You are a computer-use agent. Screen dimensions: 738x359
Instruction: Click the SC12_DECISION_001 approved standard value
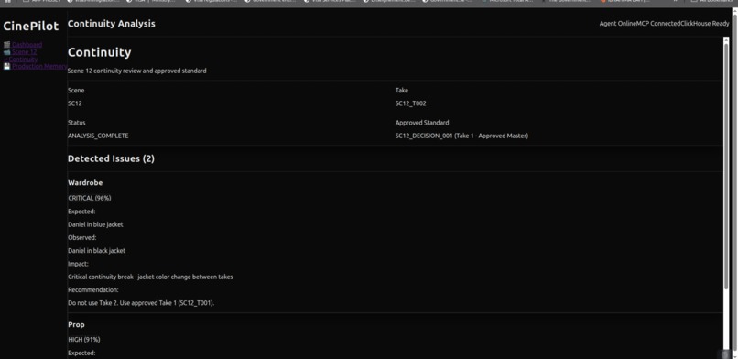tap(461, 136)
